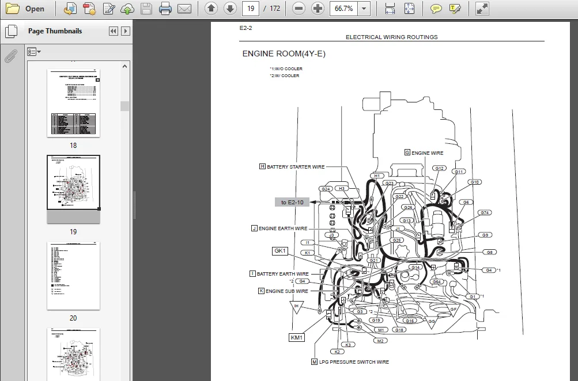Click the Upload to cloud icon
578x381 pixels.
tap(127, 9)
